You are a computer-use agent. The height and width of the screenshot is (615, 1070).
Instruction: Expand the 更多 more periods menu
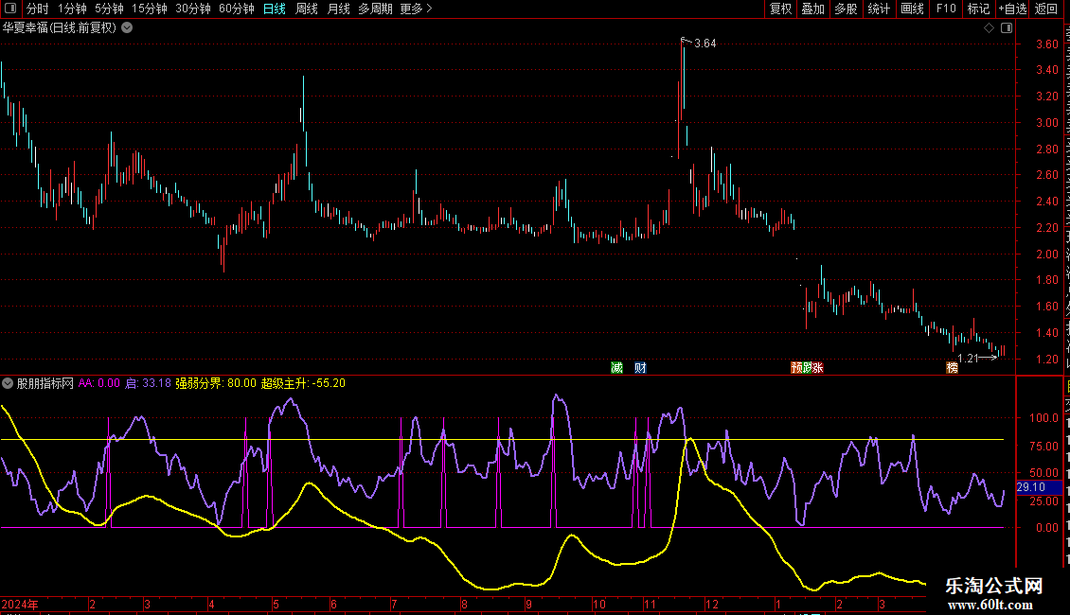pyautogui.click(x=416, y=9)
